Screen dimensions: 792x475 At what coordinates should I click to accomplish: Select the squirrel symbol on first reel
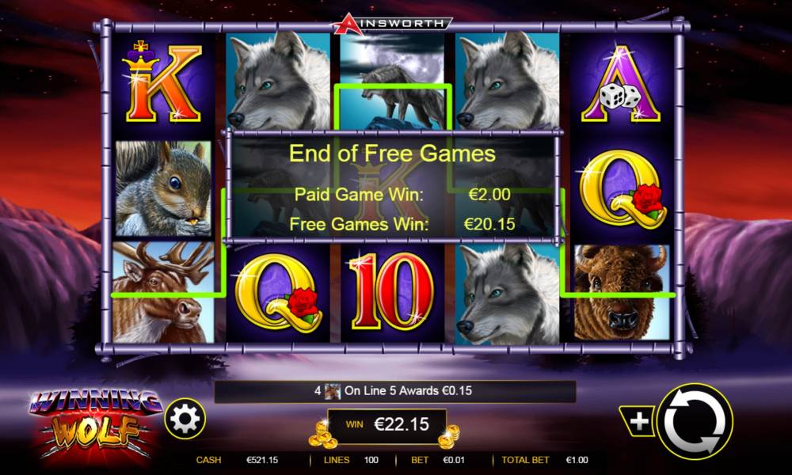[163, 188]
